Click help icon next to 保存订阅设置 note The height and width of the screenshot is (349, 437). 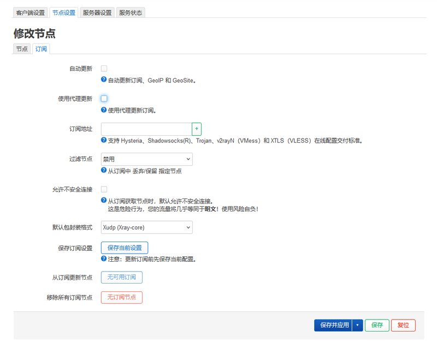[104, 259]
